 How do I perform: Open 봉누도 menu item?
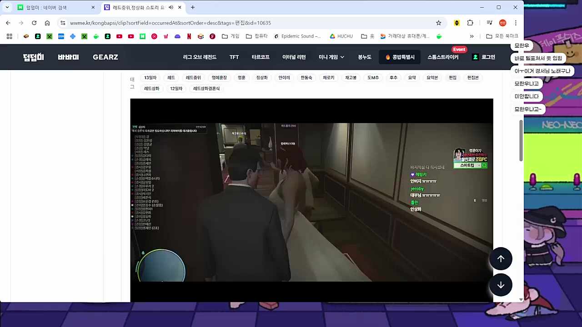click(365, 57)
